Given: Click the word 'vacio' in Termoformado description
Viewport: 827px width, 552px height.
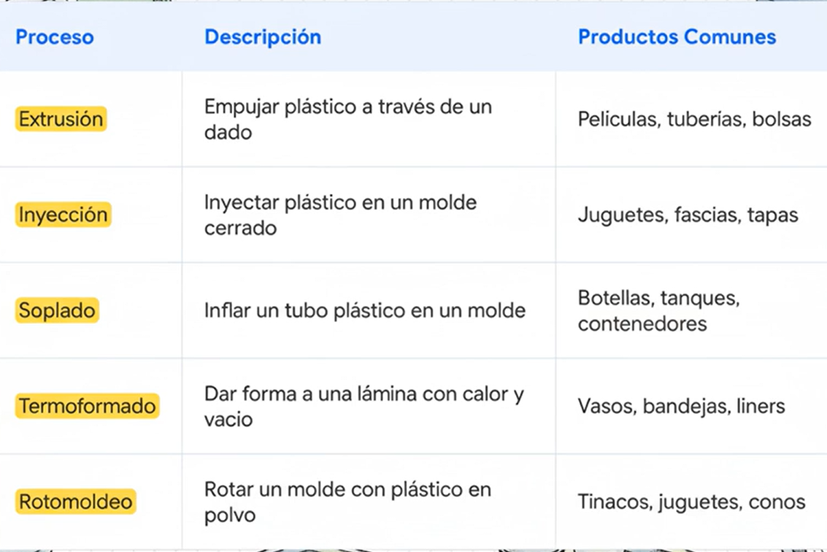Looking at the screenshot, I should (x=228, y=420).
